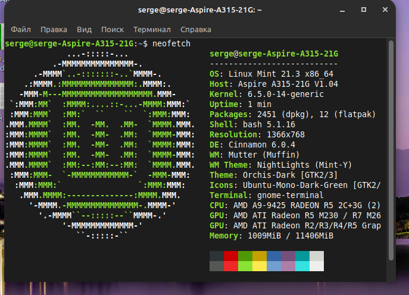Click the Packages value '2451 (dpkg)'
This screenshot has width=409, height=295.
tap(286, 114)
